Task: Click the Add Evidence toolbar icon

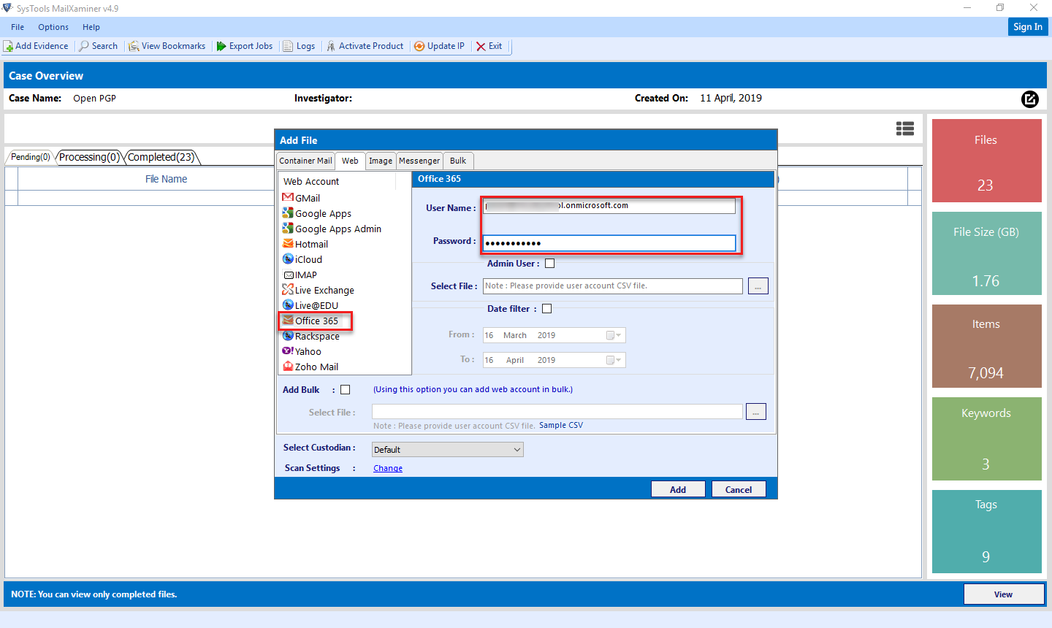Action: (37, 45)
